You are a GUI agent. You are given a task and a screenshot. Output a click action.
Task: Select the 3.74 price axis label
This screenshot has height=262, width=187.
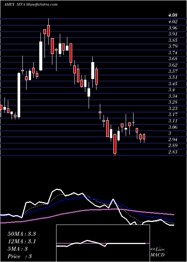click(173, 53)
